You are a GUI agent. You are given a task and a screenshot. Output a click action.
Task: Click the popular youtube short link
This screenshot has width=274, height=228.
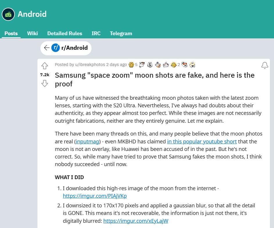(202, 141)
